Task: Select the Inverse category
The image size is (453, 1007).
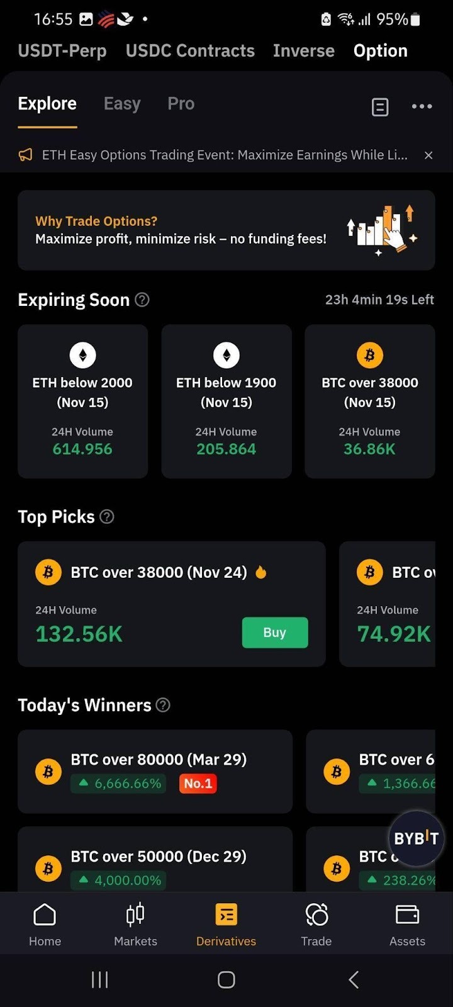Action: 304,51
